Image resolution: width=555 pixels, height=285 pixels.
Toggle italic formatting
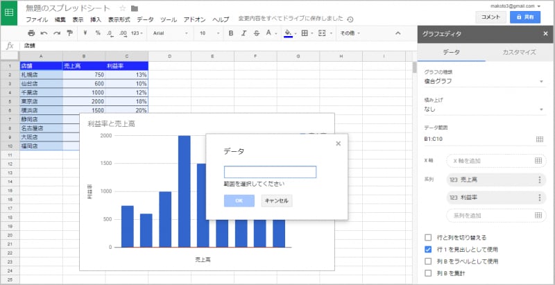[244, 33]
